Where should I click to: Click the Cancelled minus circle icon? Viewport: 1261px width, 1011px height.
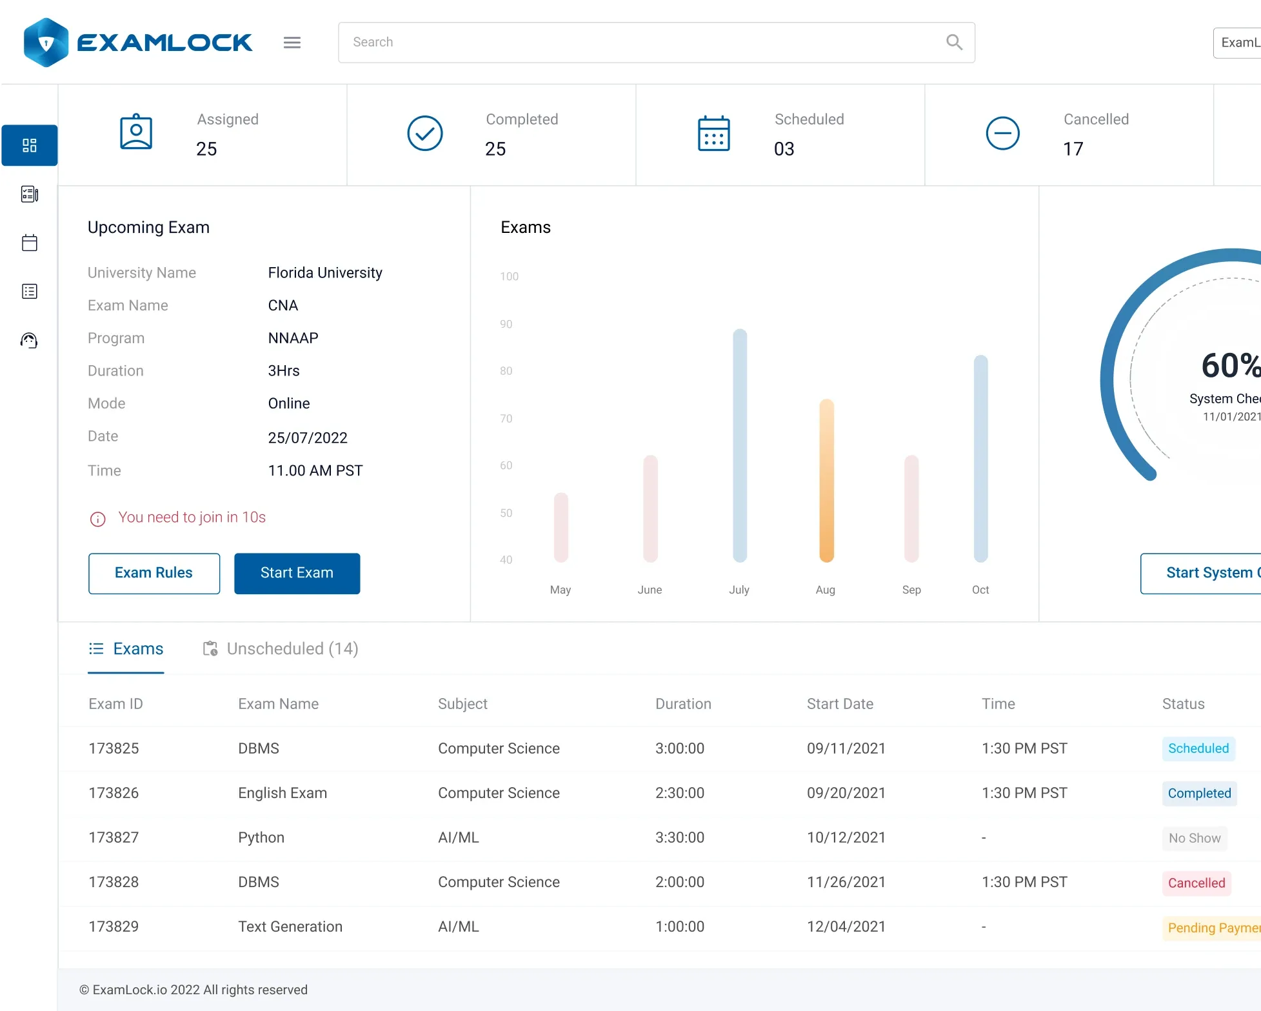(x=1003, y=134)
